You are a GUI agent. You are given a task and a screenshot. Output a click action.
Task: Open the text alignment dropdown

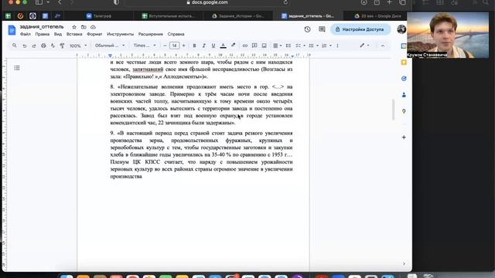click(277, 46)
